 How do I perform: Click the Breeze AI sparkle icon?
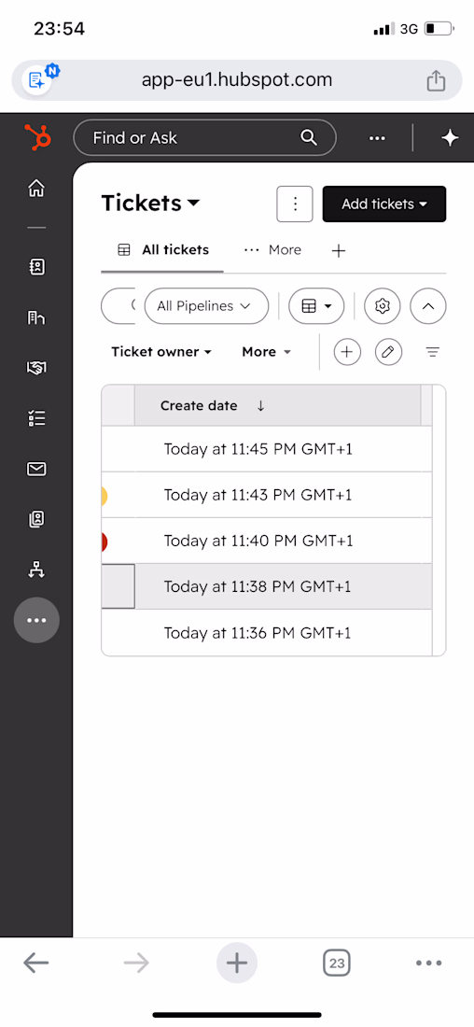(450, 138)
